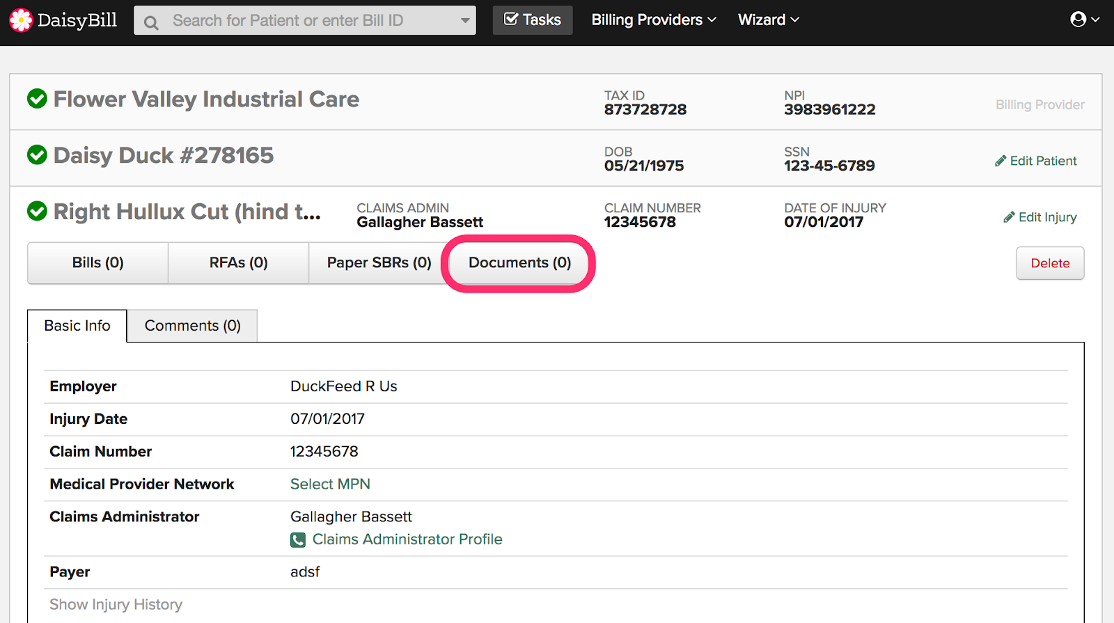Focus the patient or Bill ID search field
This screenshot has height=623, width=1114.
(x=305, y=21)
